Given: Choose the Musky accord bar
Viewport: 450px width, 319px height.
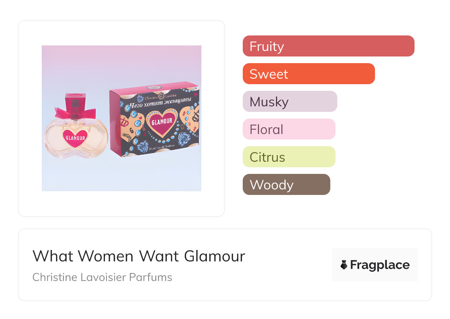Looking at the screenshot, I should (x=290, y=102).
